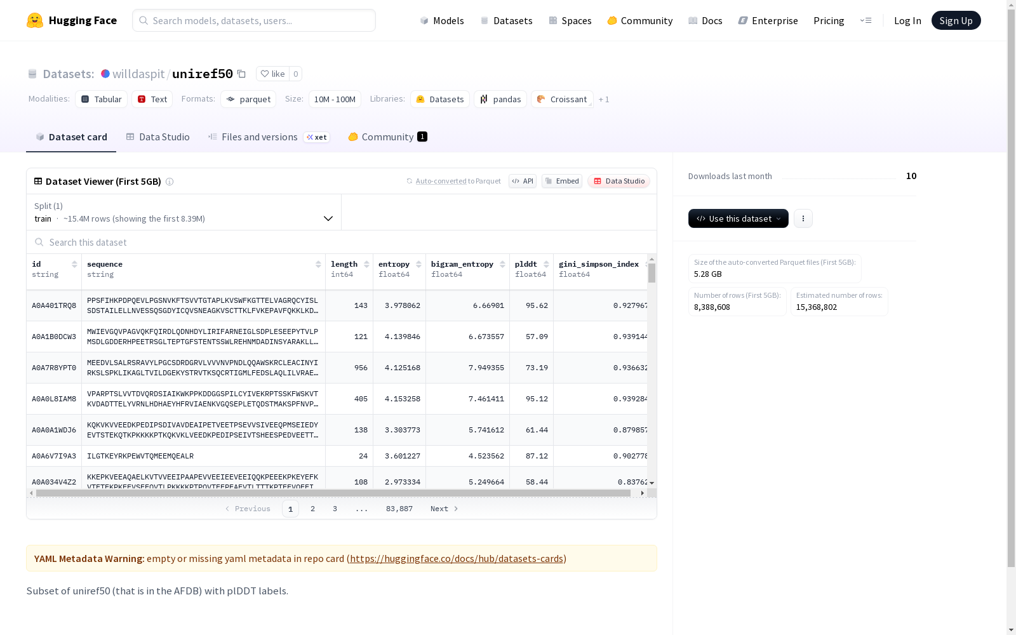The width and height of the screenshot is (1016, 635).
Task: Select the 10M - 100M size tag
Action: point(335,99)
